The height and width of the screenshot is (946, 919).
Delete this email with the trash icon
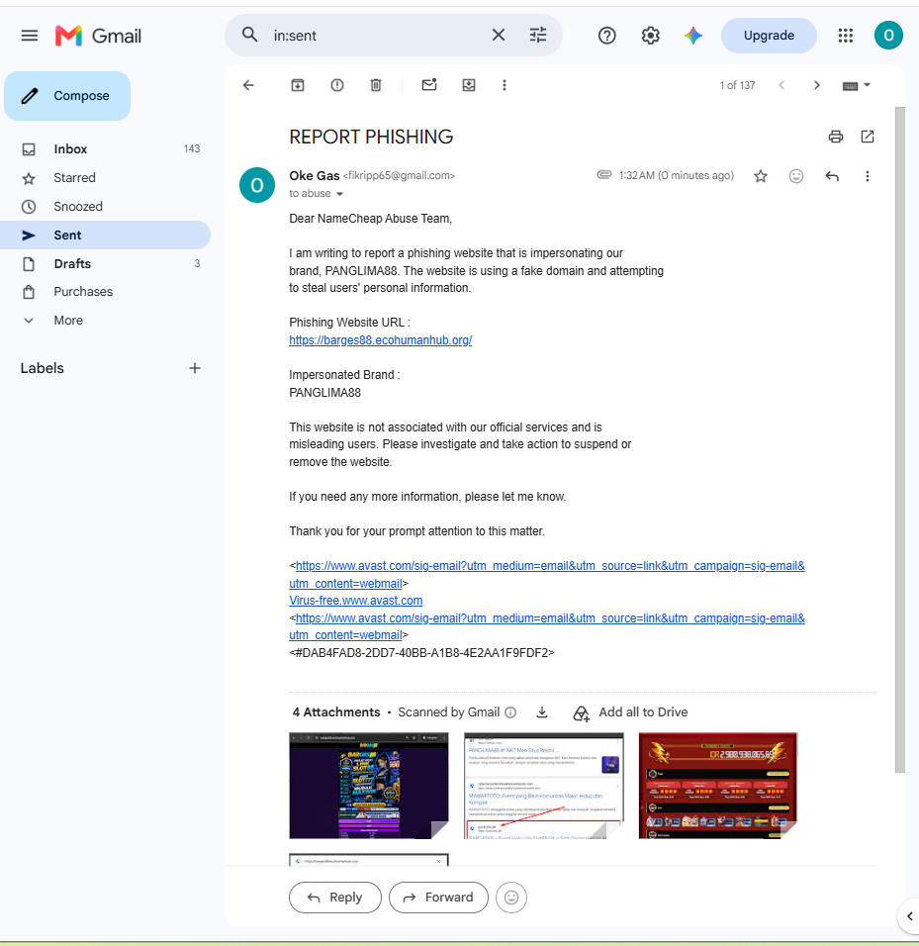pyautogui.click(x=376, y=85)
